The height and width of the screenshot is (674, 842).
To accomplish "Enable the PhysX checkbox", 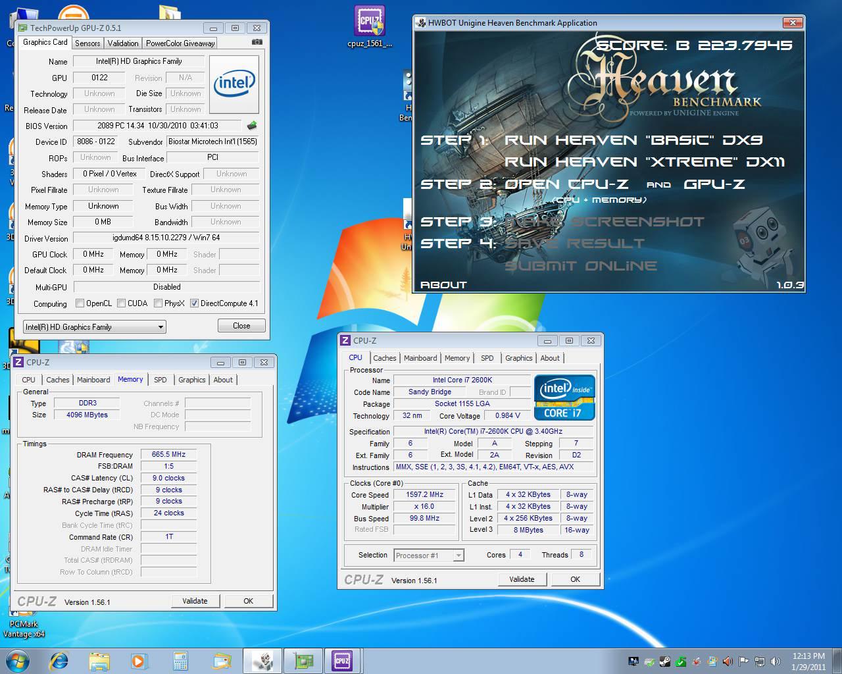I will 159,303.
